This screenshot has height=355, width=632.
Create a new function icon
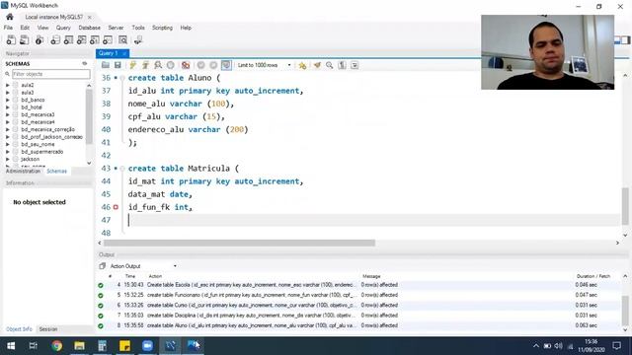108,39
